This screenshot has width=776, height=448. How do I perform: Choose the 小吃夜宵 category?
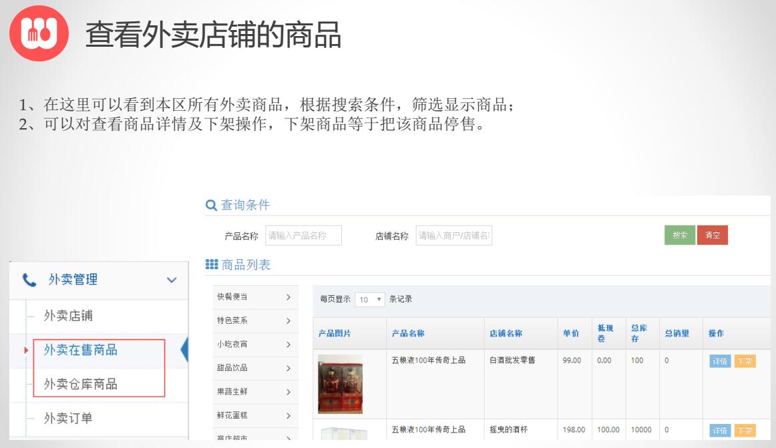(x=255, y=345)
